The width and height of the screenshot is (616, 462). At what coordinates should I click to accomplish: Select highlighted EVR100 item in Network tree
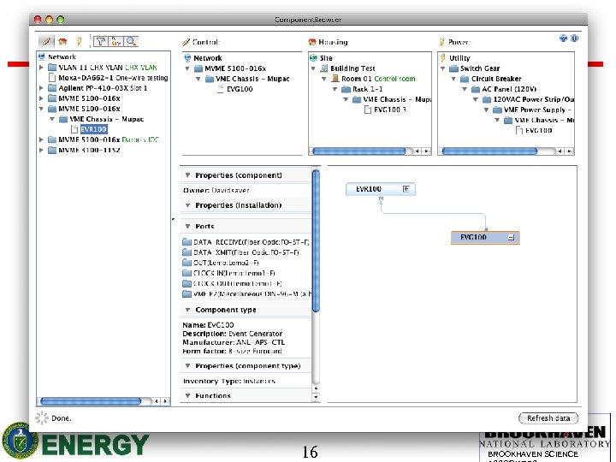(93, 129)
